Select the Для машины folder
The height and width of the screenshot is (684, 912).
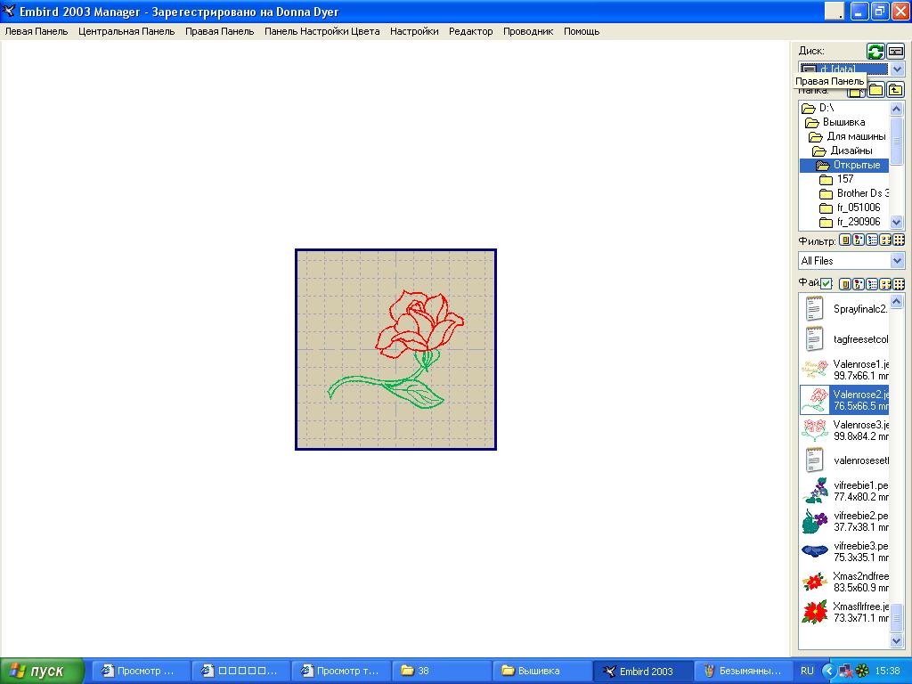847,136
